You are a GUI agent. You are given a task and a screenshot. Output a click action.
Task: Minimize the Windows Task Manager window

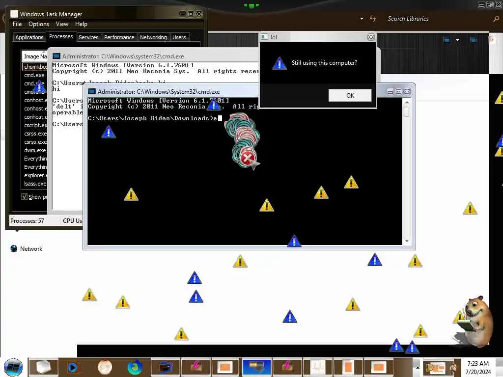[x=183, y=14]
